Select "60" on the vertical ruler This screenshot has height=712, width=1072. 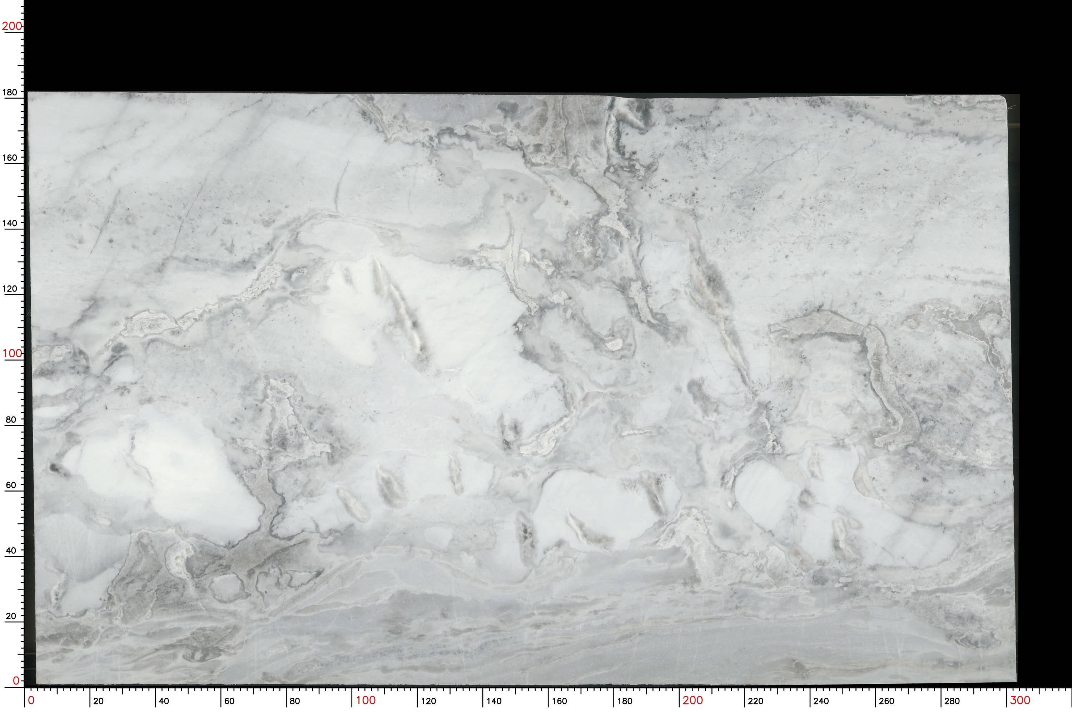(x=10, y=485)
